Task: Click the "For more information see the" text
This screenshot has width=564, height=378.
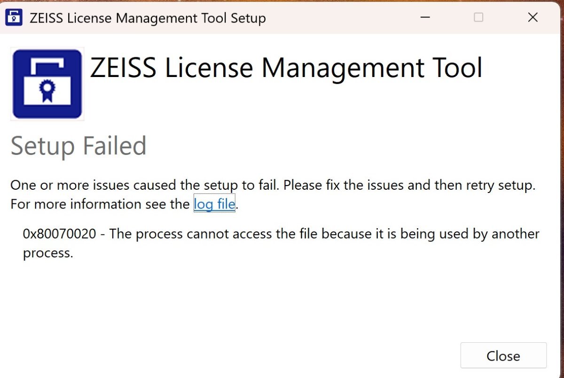Action: pos(101,204)
